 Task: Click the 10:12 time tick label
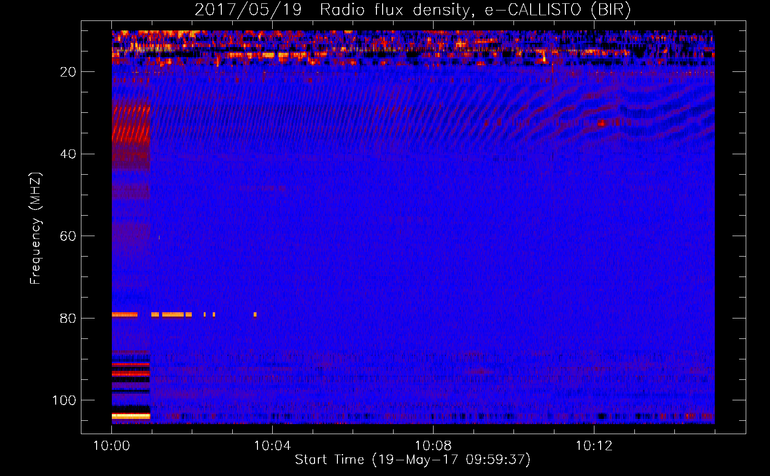(x=594, y=446)
